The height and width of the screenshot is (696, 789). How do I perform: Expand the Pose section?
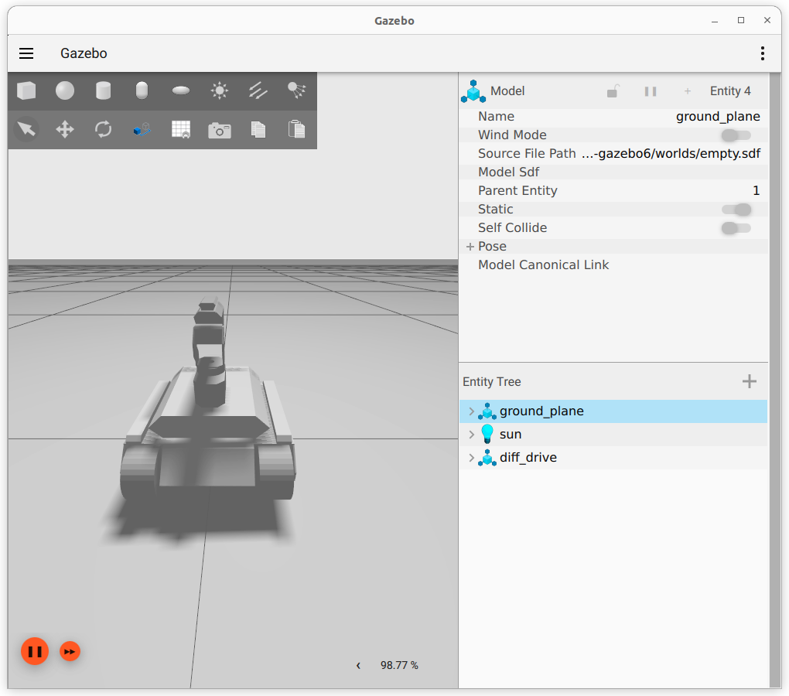click(x=470, y=247)
